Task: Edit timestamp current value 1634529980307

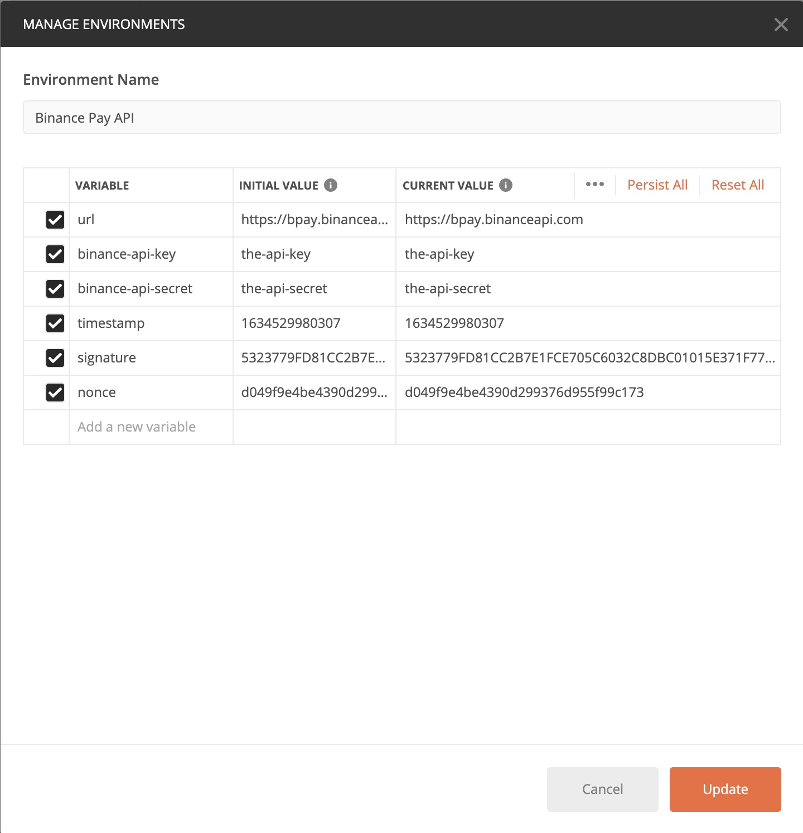Action: pyautogui.click(x=588, y=323)
